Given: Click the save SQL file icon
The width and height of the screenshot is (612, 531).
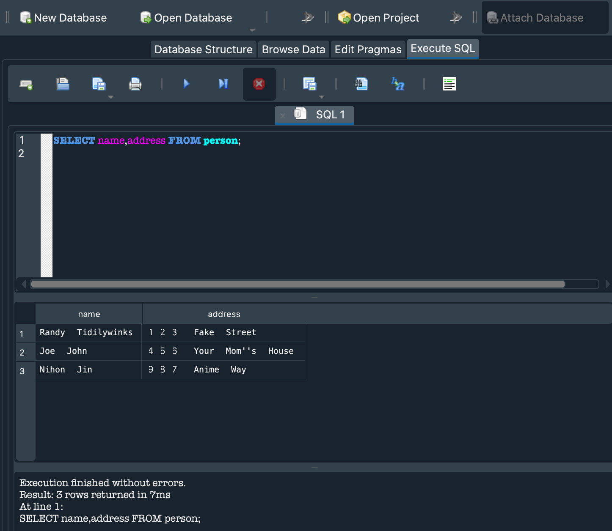Looking at the screenshot, I should 99,84.
